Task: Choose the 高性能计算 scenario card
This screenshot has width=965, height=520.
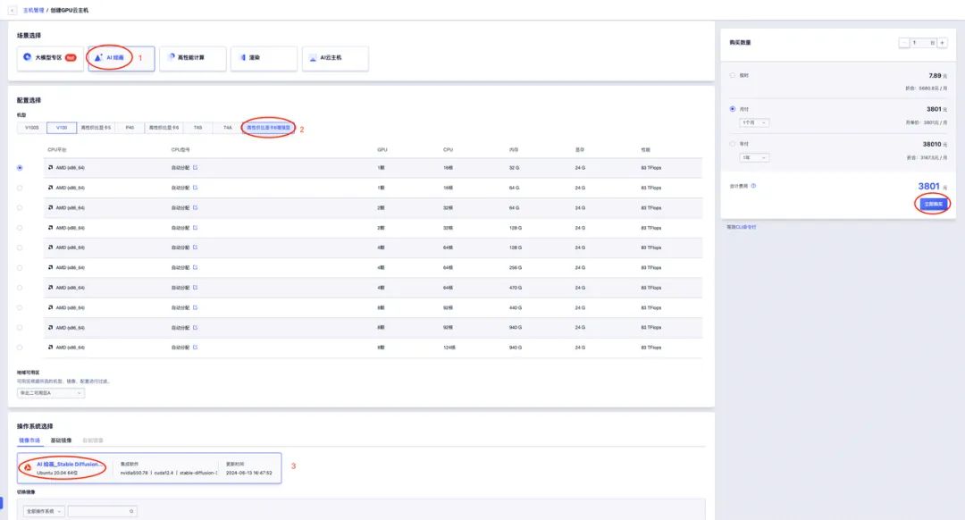Action: (192, 58)
